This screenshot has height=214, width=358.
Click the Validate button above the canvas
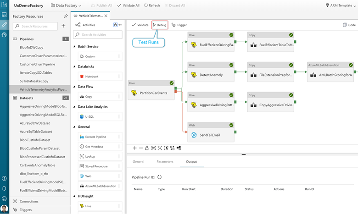click(140, 25)
